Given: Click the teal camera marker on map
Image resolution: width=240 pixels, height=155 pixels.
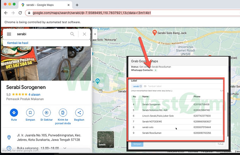Looking at the screenshot, I should coord(98,81).
